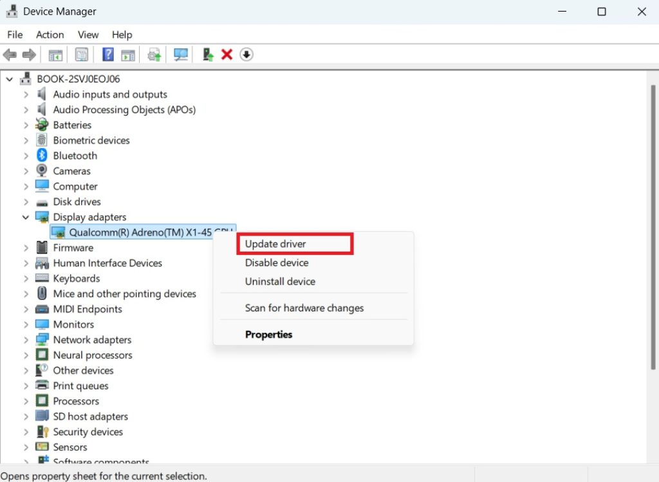
Task: Click the down-arrow disable device toolbar icon
Action: pyautogui.click(x=246, y=55)
